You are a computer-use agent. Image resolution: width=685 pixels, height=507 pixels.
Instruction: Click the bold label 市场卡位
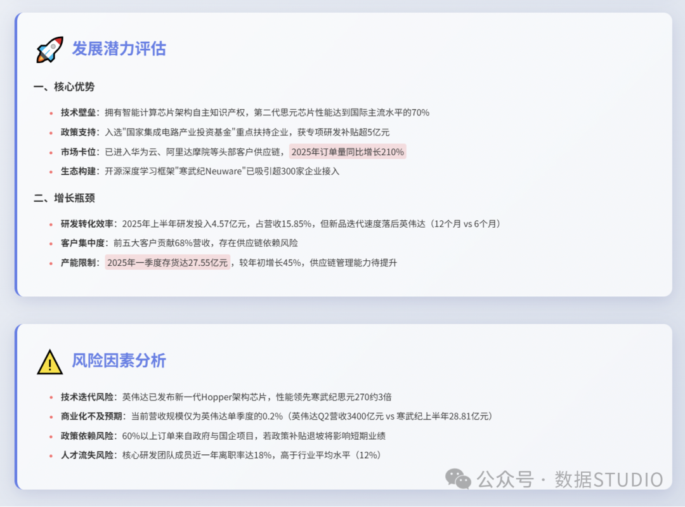78,152
